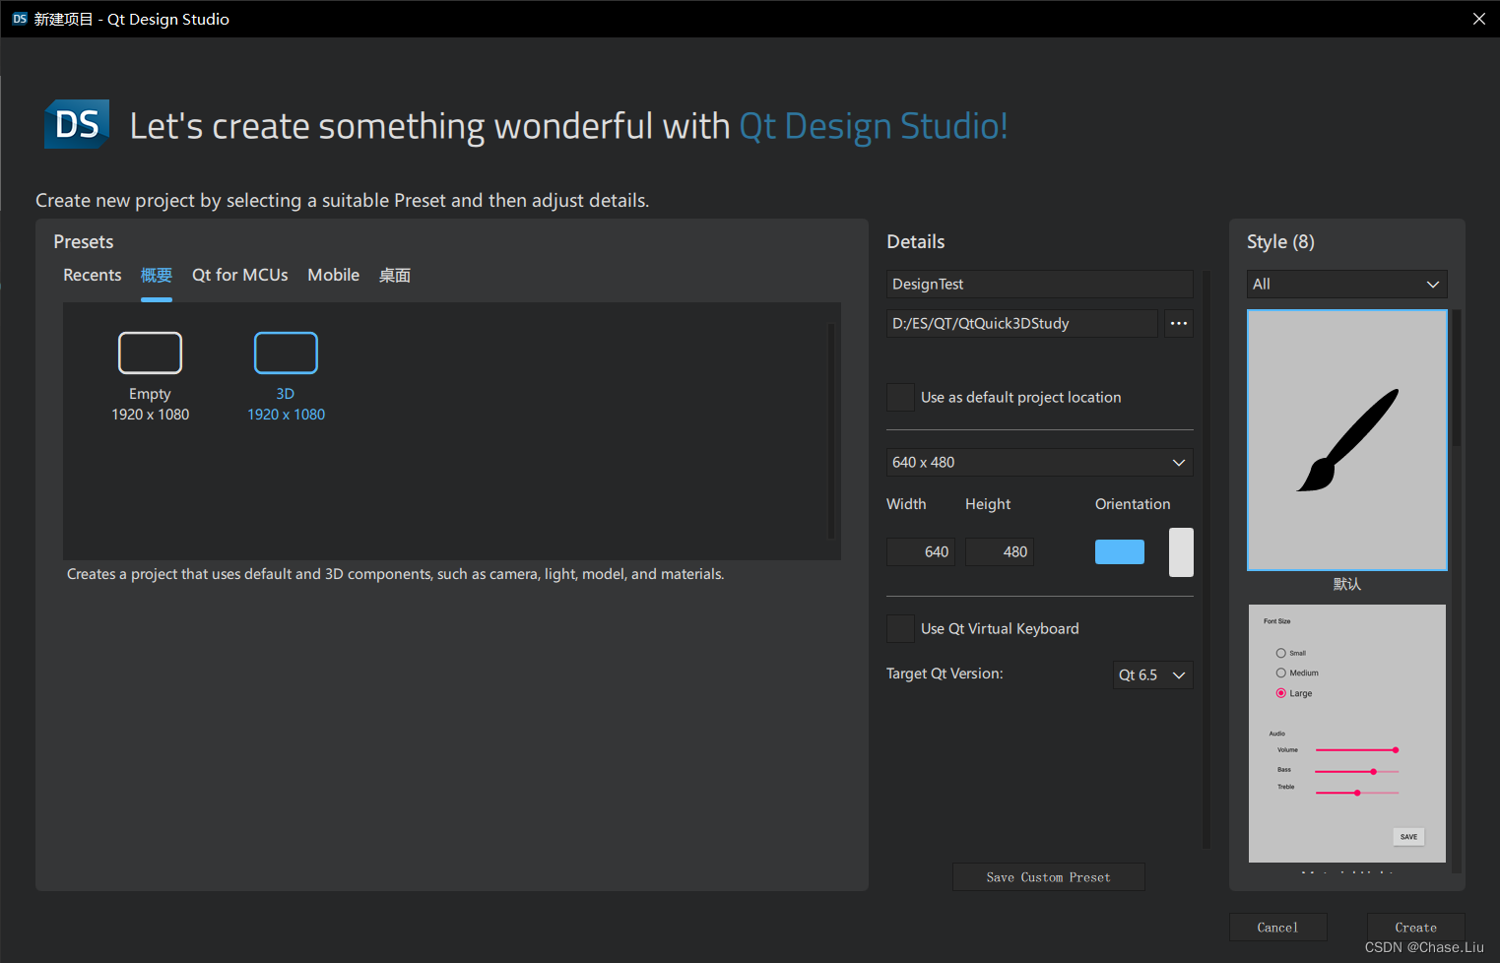This screenshot has width=1500, height=963.
Task: Open the Target Qt Version dropdown
Action: pyautogui.click(x=1152, y=674)
